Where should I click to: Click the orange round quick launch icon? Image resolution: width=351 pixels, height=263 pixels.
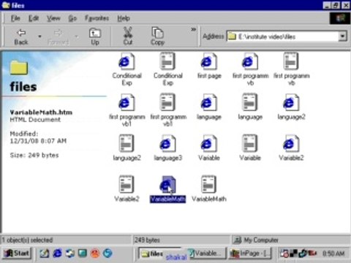(95, 254)
